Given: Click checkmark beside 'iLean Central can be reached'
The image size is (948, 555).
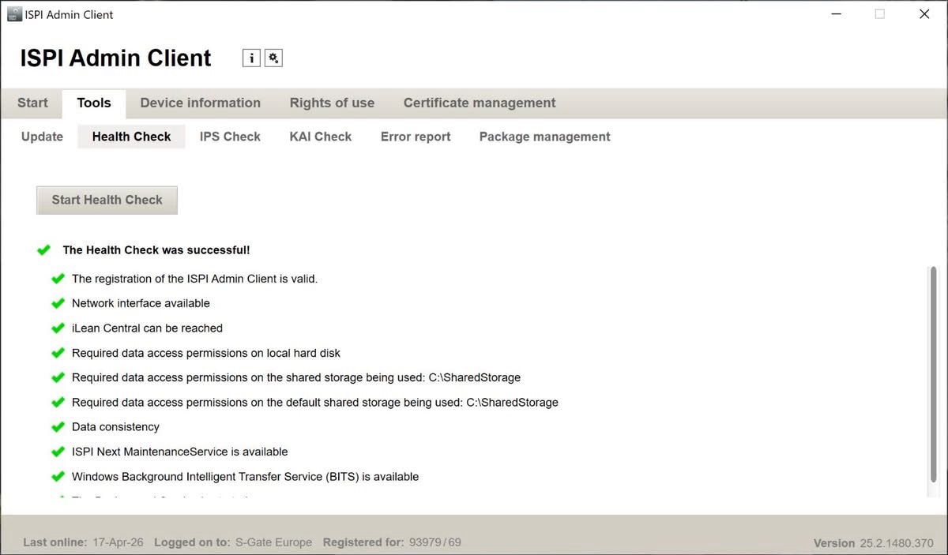Looking at the screenshot, I should pyautogui.click(x=58, y=328).
